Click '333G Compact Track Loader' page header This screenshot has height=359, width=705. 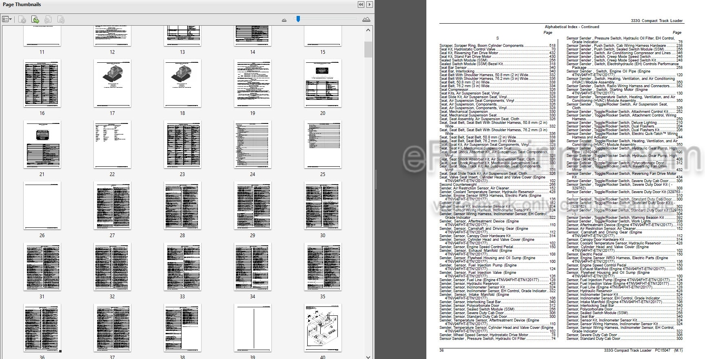656,20
